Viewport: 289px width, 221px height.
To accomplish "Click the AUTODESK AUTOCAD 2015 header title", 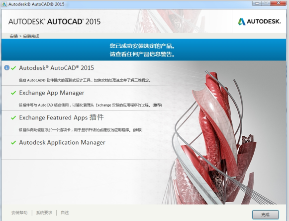I will click(55, 22).
